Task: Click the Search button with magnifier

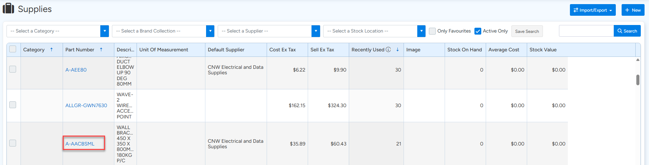Action: click(x=627, y=31)
